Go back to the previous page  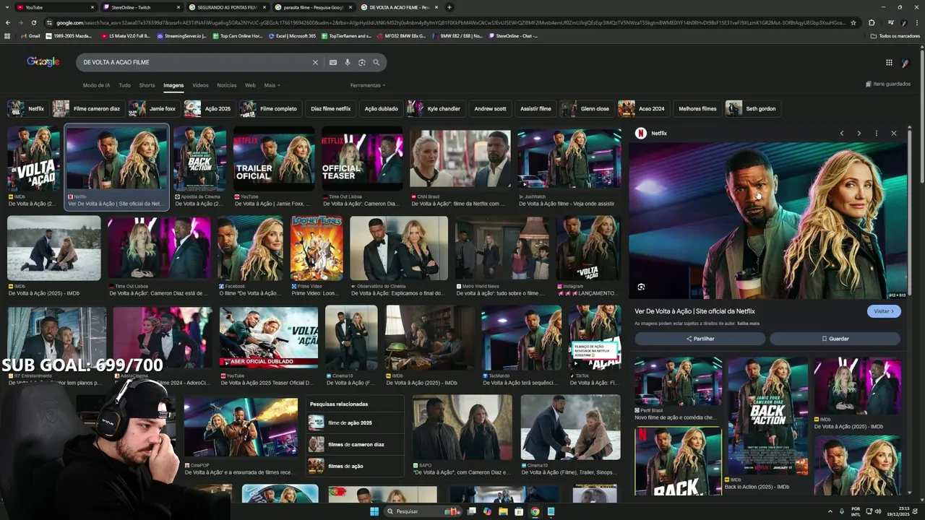point(8,22)
